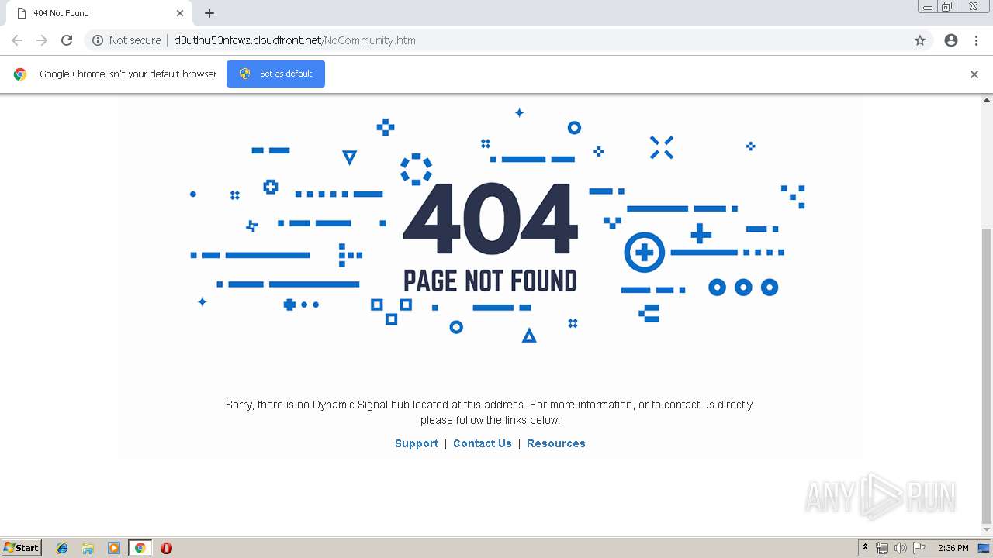Open the volume speaker tray icon

(901, 548)
